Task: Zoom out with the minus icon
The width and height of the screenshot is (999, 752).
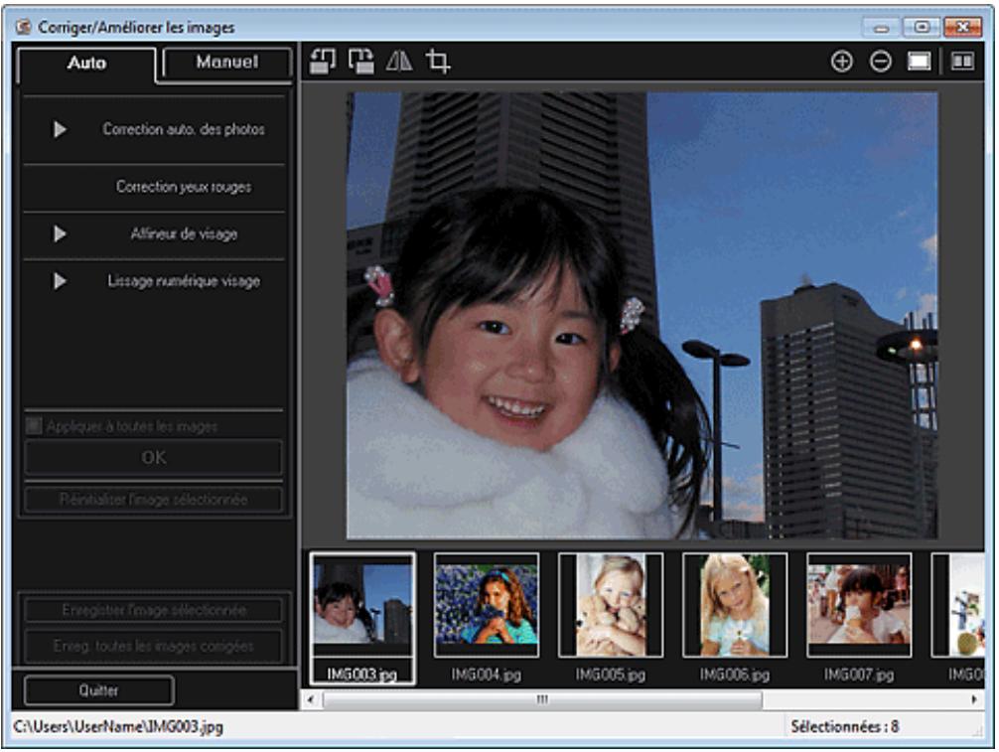Action: tap(881, 62)
